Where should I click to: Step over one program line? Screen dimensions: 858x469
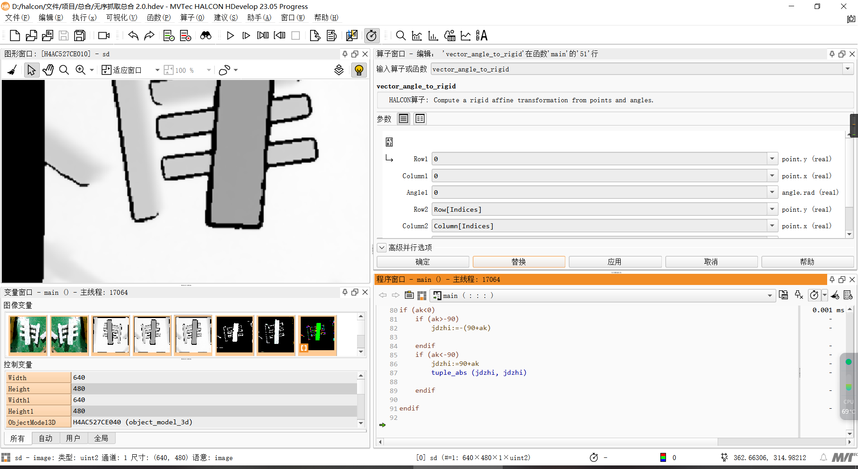246,36
